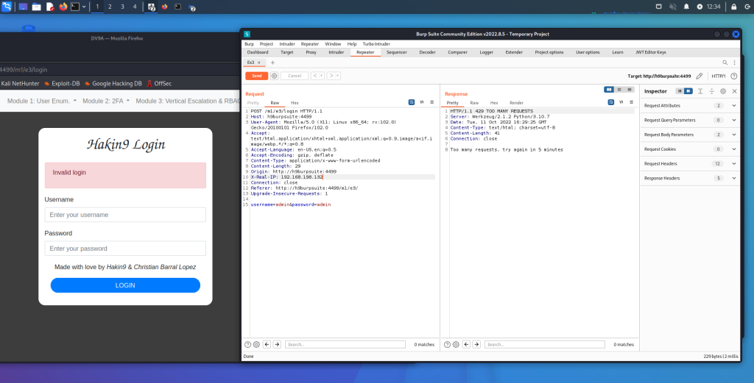Open Repeater send settings gear icon
Viewport: 754px width, 383px height.
(274, 76)
